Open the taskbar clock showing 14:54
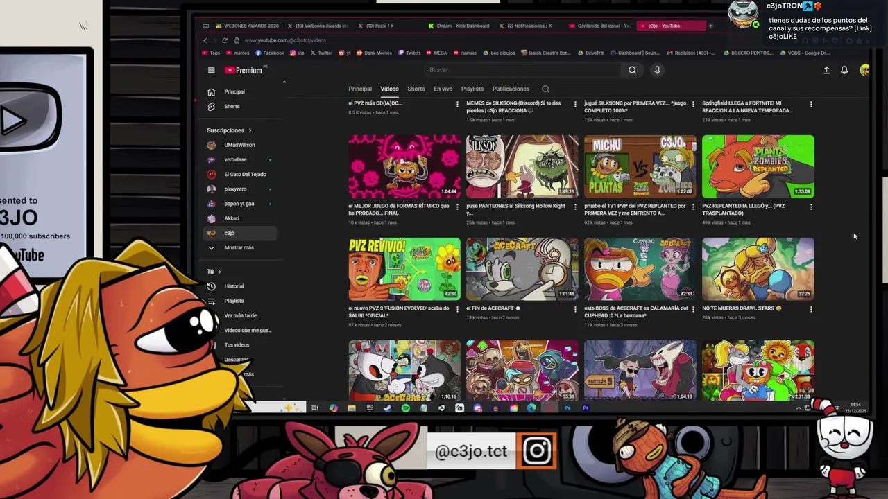 pos(855,408)
